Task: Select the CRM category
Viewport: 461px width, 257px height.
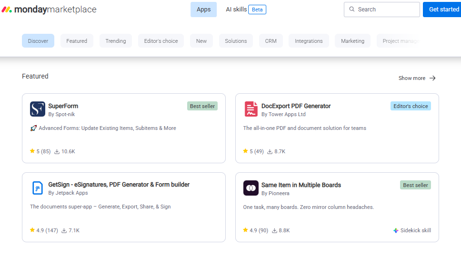Action: (x=271, y=41)
